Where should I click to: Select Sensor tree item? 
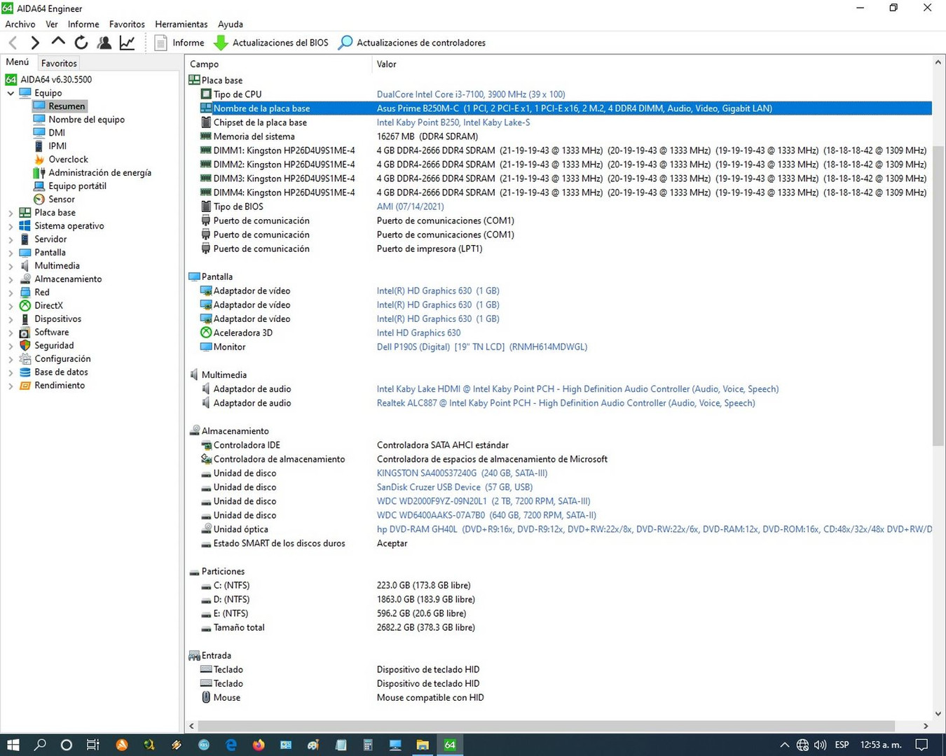coord(62,199)
